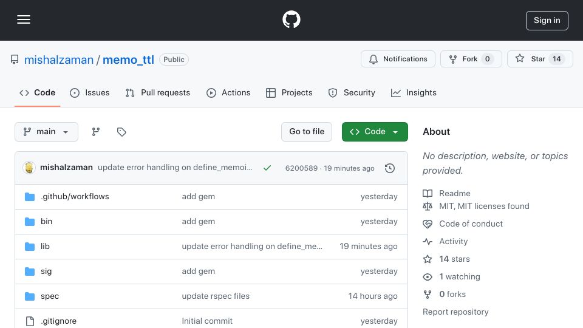Screen dimensions: 583x328
Task: Click the spec folder icon
Action: pos(30,296)
